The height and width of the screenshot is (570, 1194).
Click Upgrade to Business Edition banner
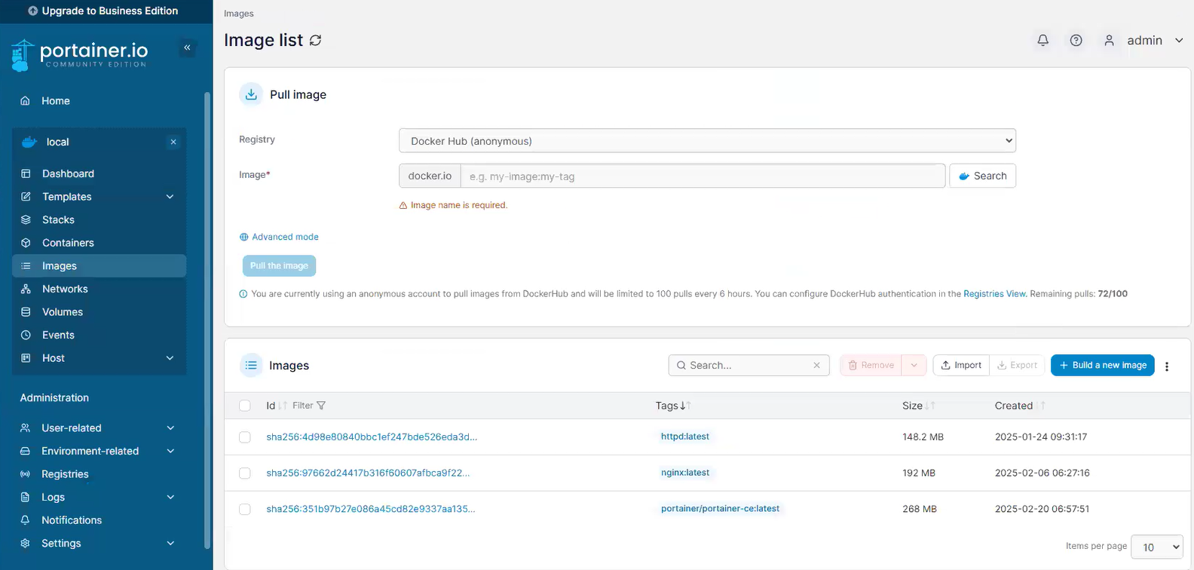click(x=103, y=11)
